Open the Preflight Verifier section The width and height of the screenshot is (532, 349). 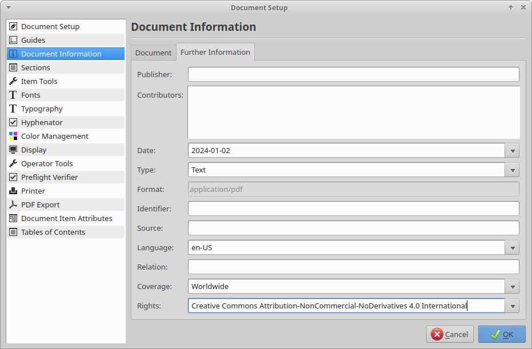(49, 178)
